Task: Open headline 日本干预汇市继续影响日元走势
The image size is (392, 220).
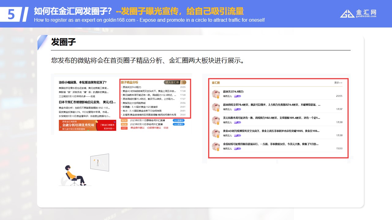Action: 87,102
